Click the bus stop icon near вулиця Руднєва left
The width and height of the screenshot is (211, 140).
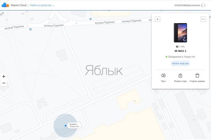[x=31, y=29]
